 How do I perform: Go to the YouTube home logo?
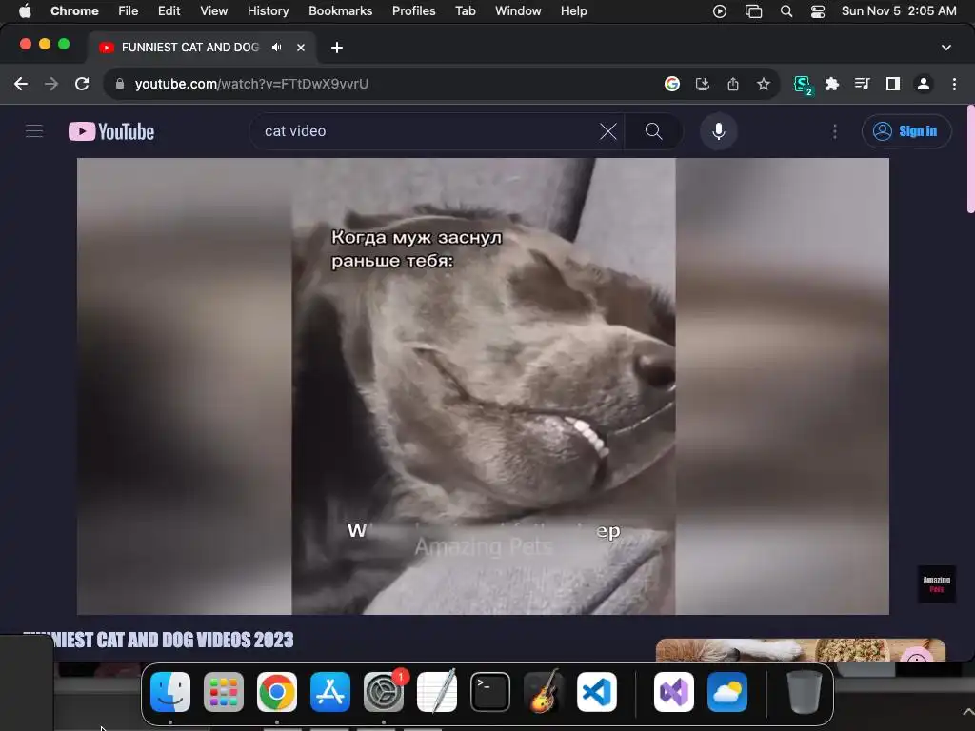pyautogui.click(x=111, y=131)
